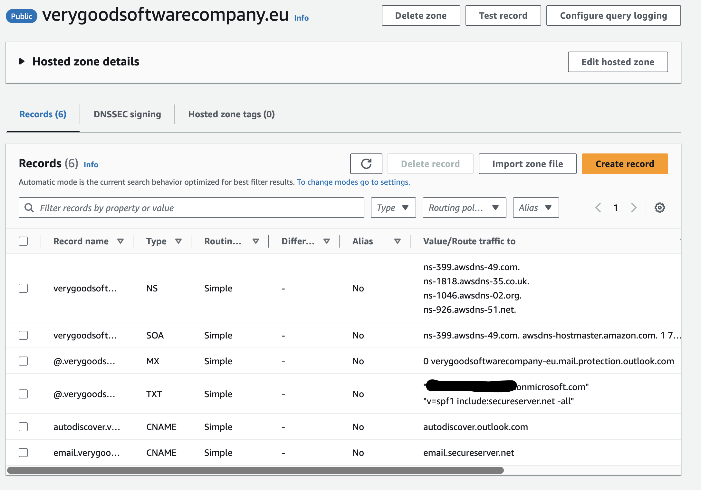
Task: Open the Routing policy filter dropdown
Action: coord(464,208)
